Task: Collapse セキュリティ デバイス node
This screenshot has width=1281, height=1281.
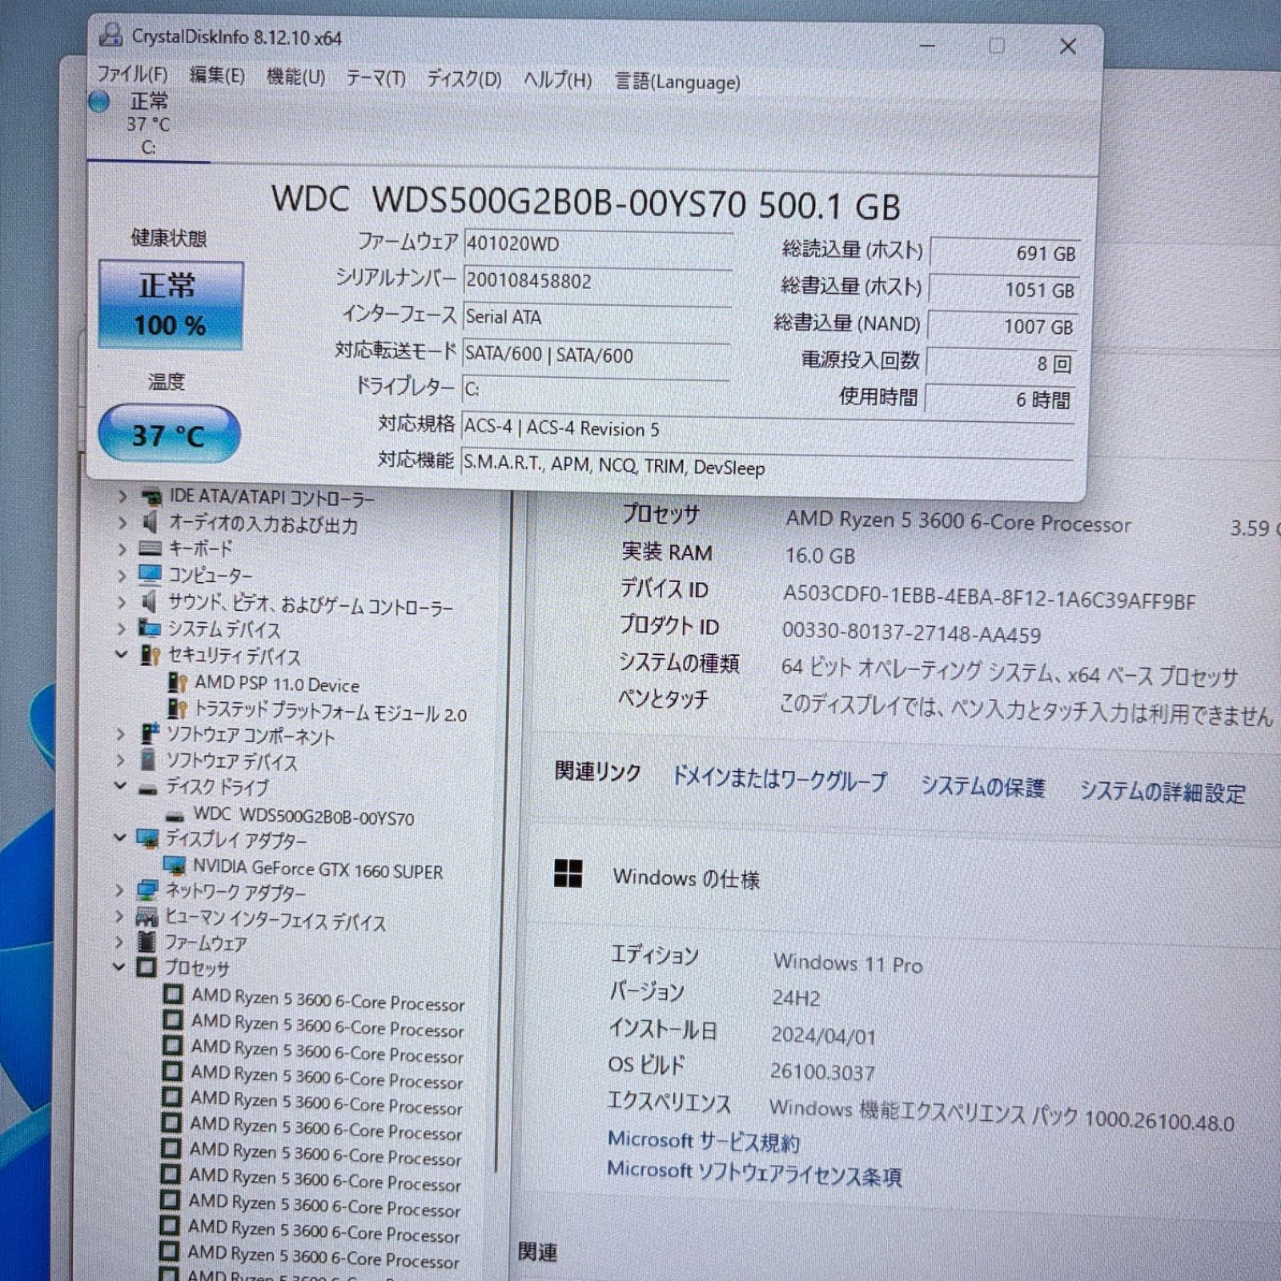Action: click(122, 654)
